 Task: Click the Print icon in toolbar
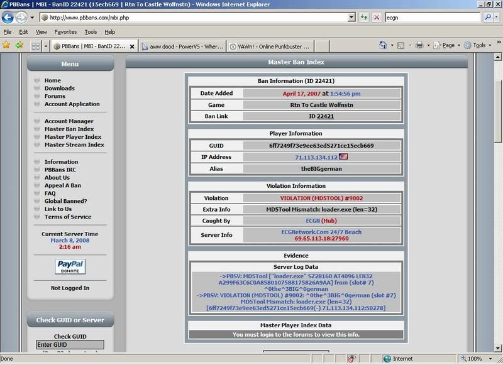click(x=419, y=45)
